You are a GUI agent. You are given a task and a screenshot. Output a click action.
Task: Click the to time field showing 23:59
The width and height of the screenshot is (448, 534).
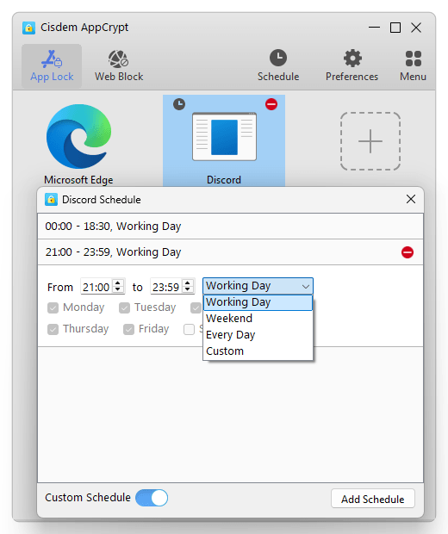tap(166, 287)
